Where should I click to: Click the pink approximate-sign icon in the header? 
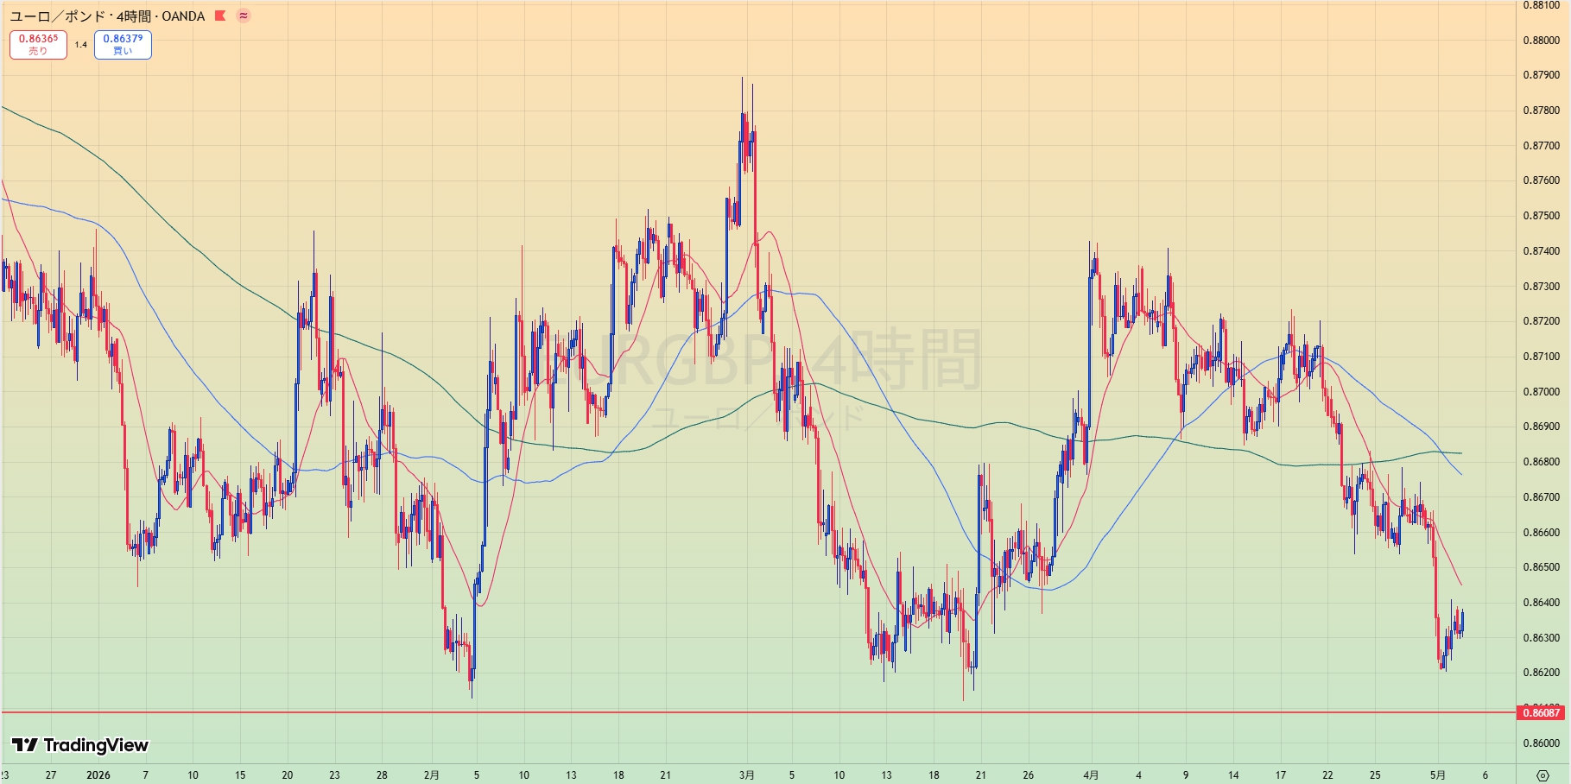coord(244,16)
